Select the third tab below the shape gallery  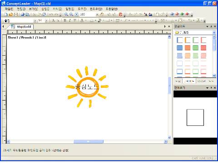(x=202, y=81)
